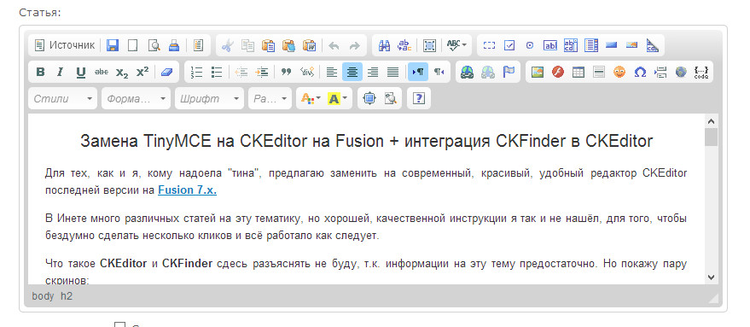Image resolution: width=750 pixels, height=327 pixels.
Task: Insert Image icon
Action: pyautogui.click(x=538, y=72)
